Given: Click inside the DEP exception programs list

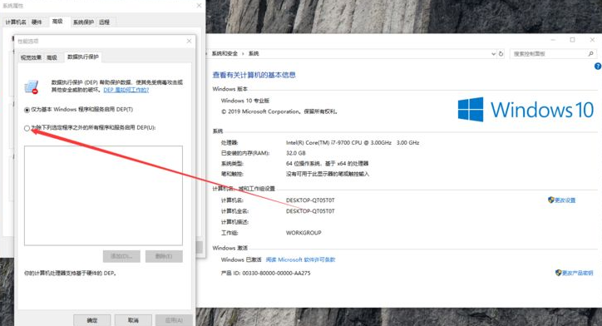Looking at the screenshot, I should [x=103, y=195].
